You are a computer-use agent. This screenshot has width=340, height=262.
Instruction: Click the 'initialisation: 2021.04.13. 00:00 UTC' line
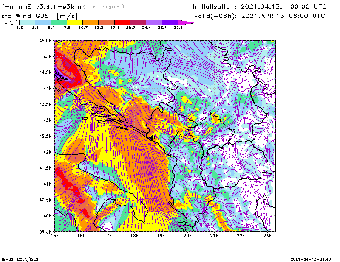(260, 7)
